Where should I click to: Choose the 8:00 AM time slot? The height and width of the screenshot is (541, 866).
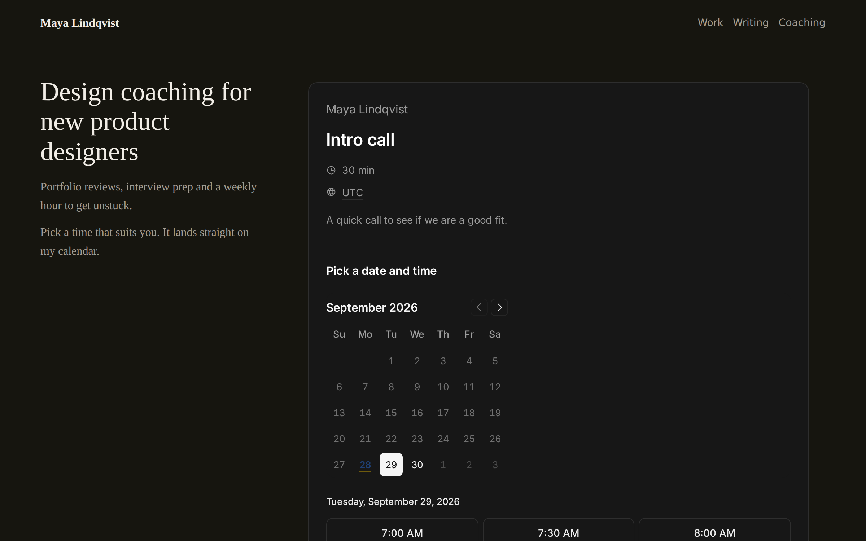pos(715,530)
